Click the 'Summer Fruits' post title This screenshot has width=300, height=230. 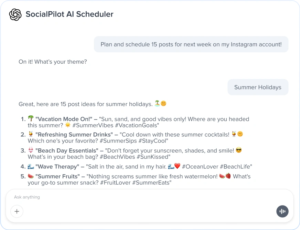tap(57, 176)
